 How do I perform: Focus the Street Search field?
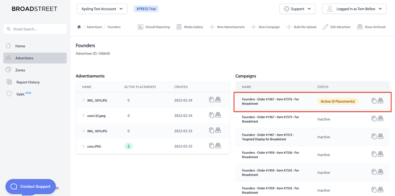click(x=35, y=29)
